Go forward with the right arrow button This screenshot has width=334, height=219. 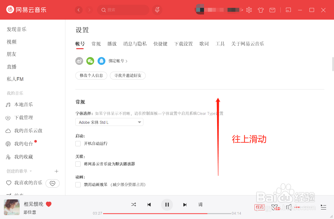[89, 10]
